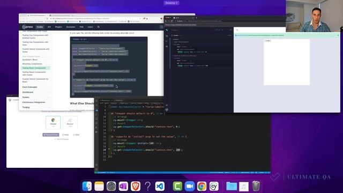Open Quickstart: React docs link
This screenshot has width=343, height=193.
click(x=30, y=60)
